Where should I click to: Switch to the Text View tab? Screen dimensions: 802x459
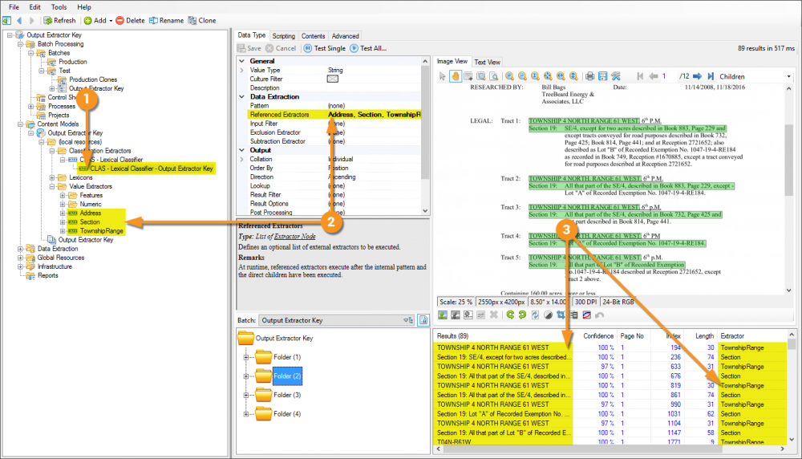[x=487, y=62]
